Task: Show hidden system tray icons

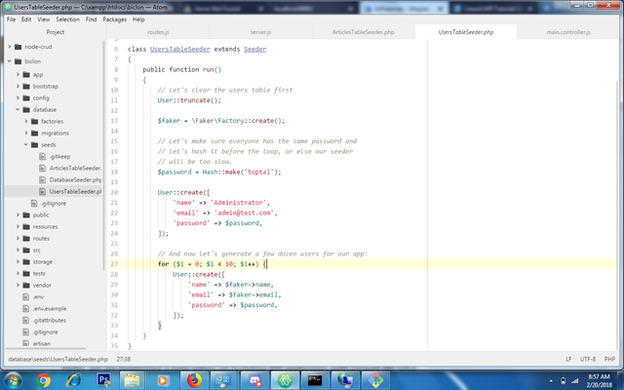Action: coord(551,381)
